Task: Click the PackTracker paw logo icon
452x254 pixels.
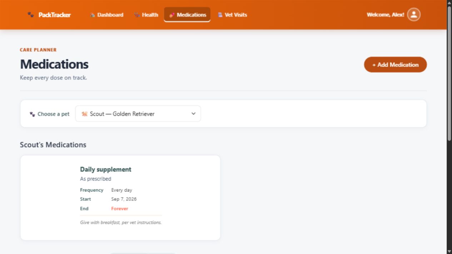Action: [31, 15]
